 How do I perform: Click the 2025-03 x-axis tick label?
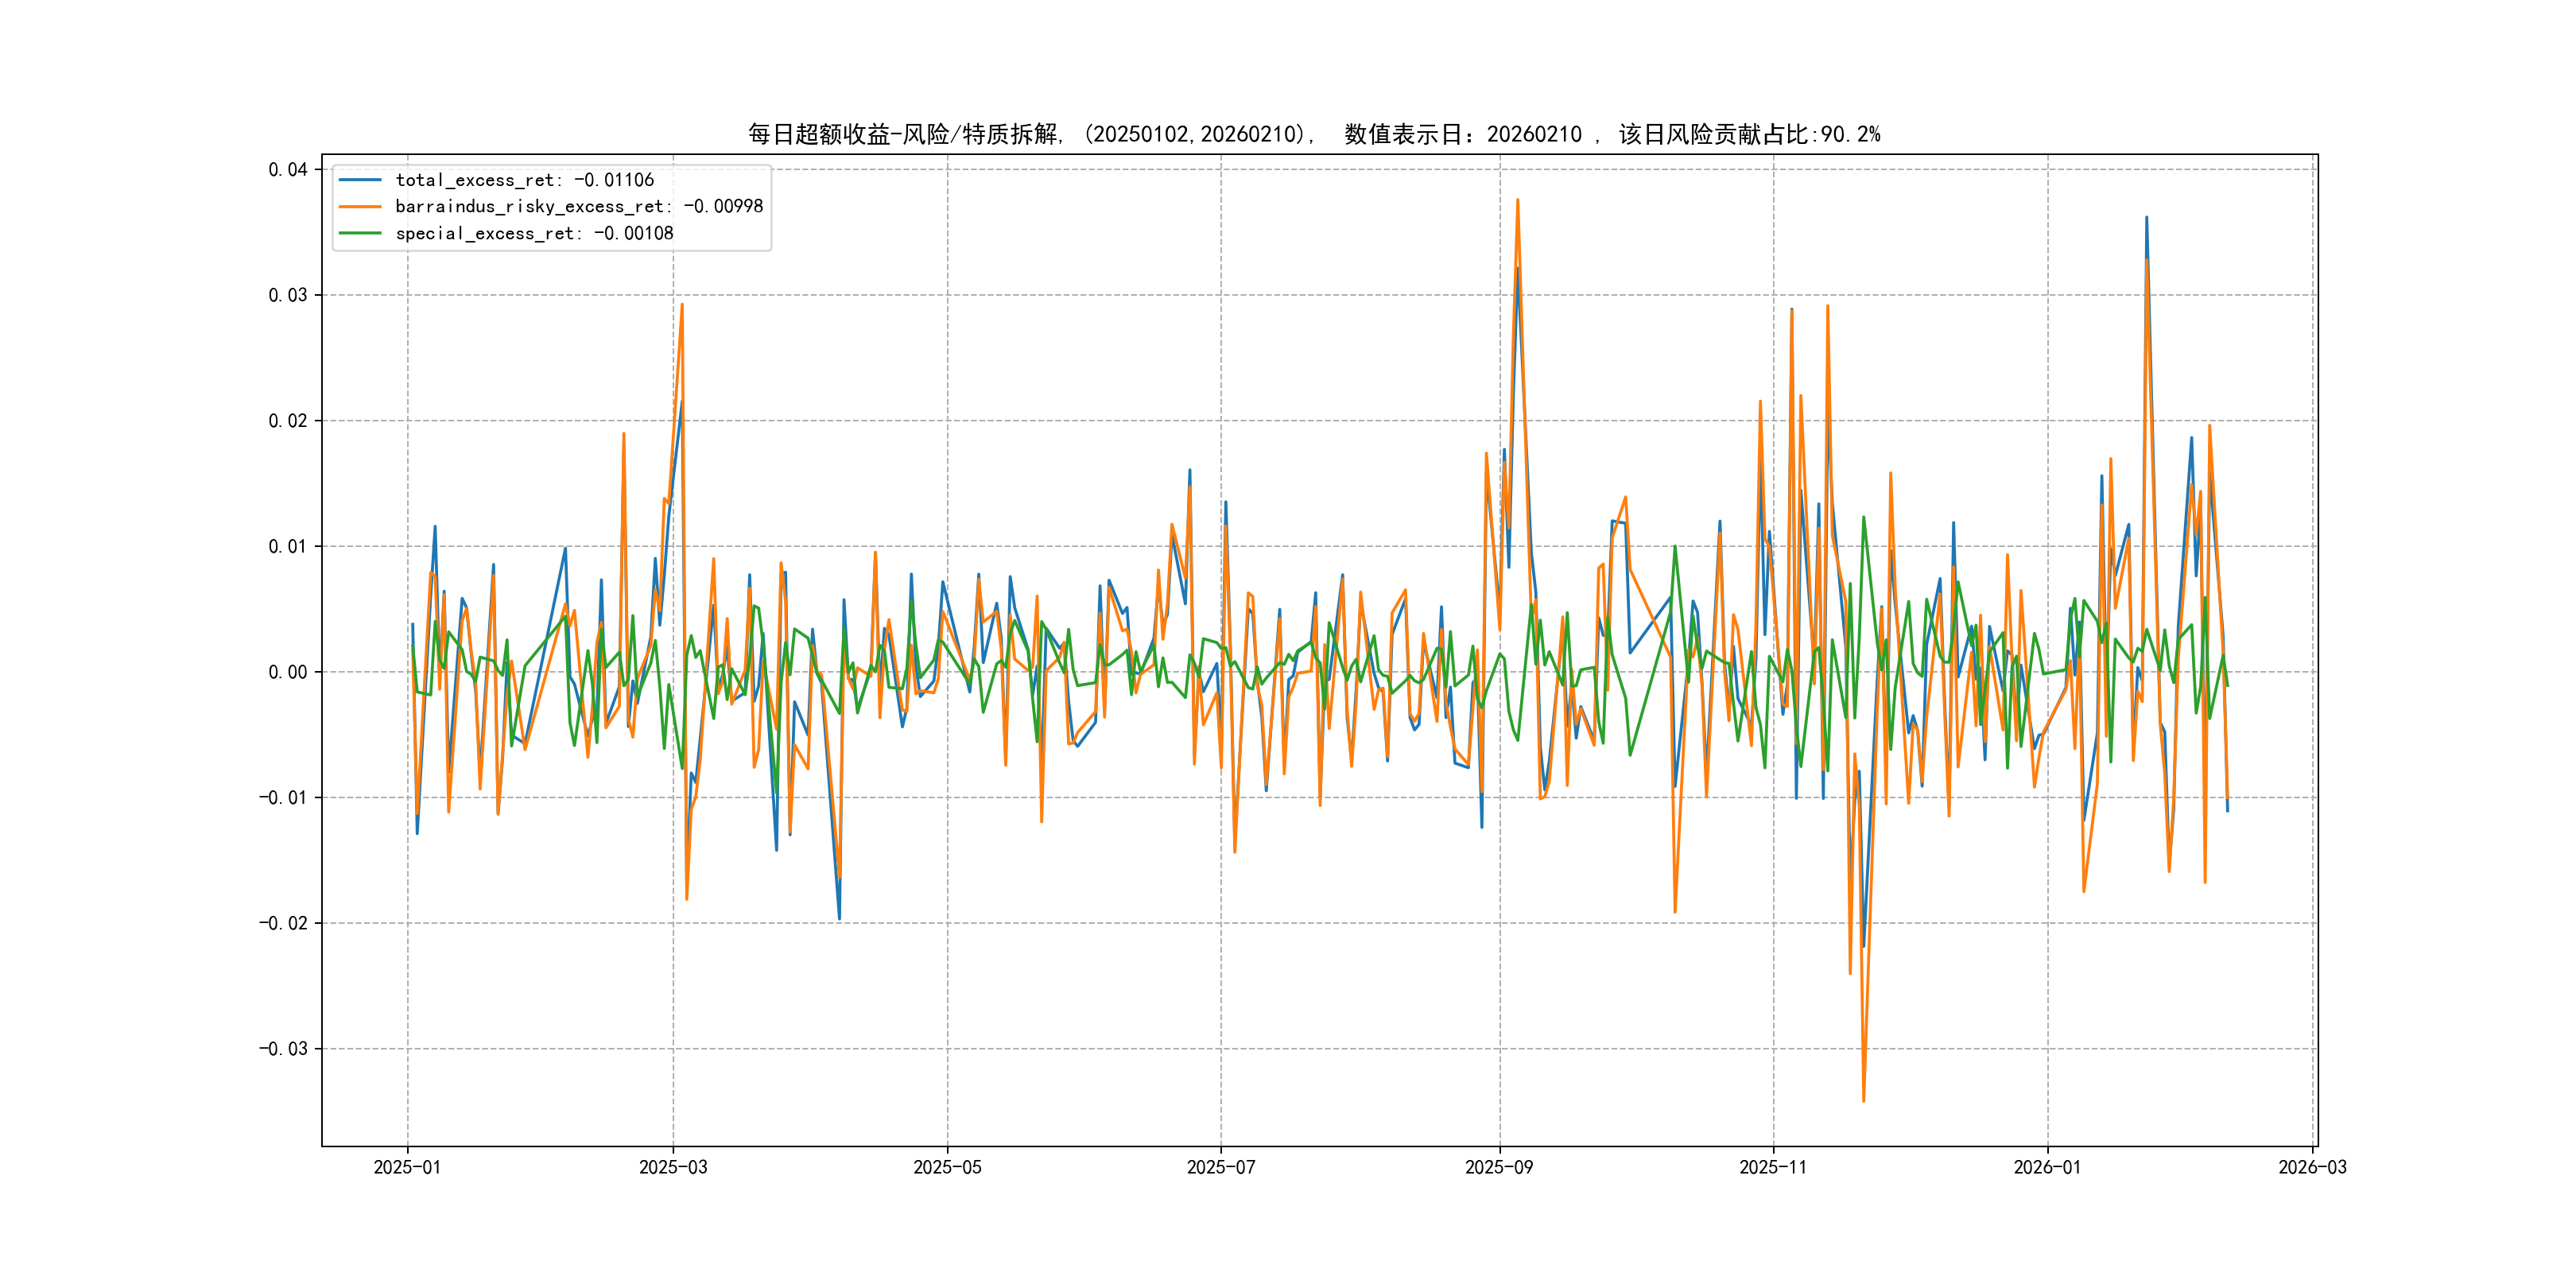point(673,1167)
